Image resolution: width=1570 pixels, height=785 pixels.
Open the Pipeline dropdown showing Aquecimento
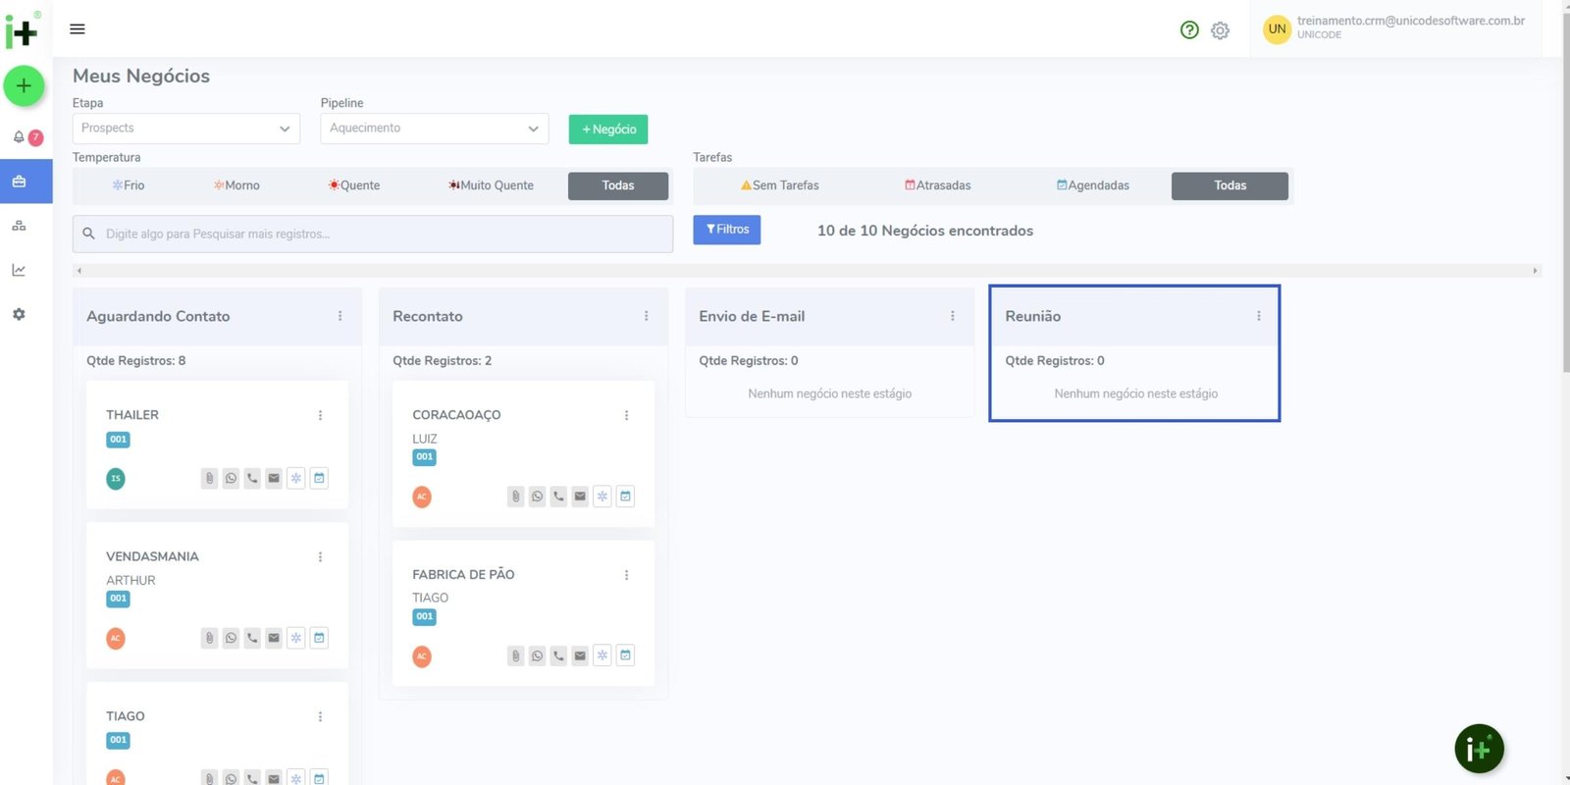pyautogui.click(x=434, y=129)
